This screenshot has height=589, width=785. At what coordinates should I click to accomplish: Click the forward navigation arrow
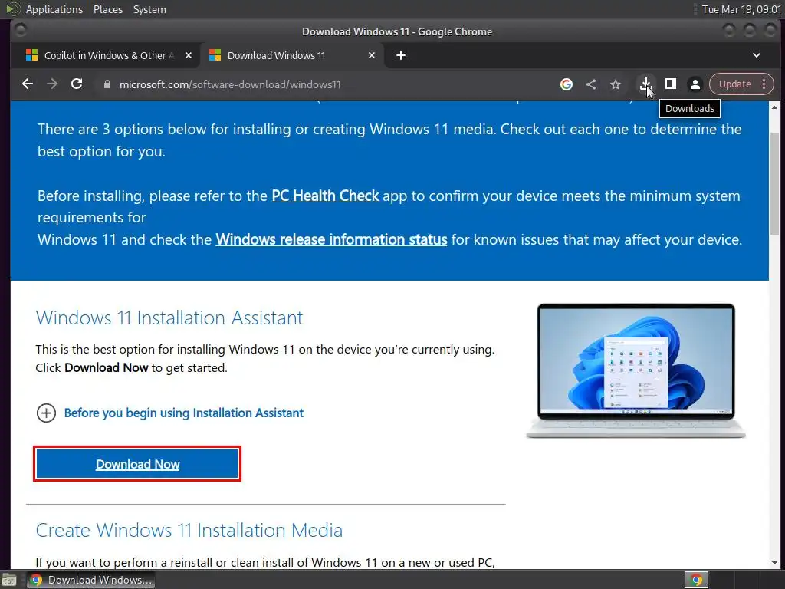pos(52,84)
